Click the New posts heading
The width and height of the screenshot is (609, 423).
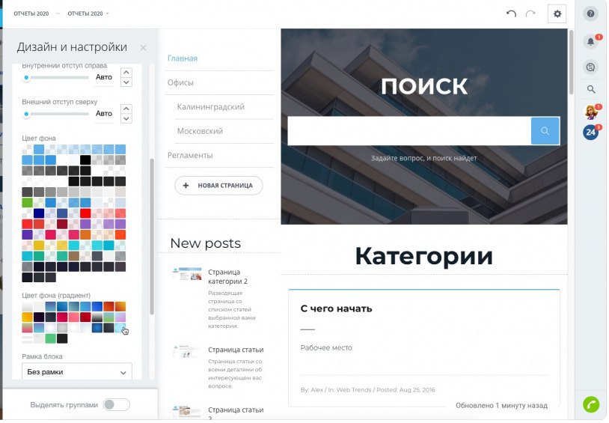pos(206,243)
